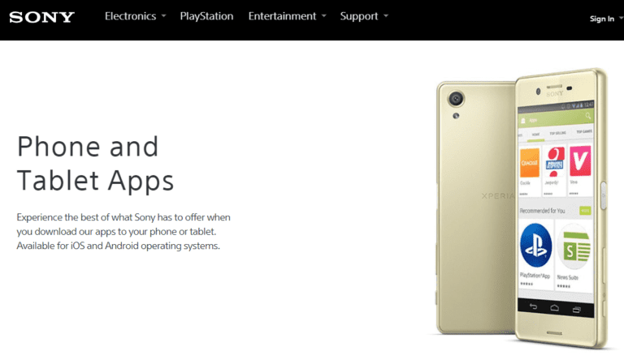Screen dimensions: 624x364
Task: Go to the PlayStation nav item
Action: tap(206, 16)
